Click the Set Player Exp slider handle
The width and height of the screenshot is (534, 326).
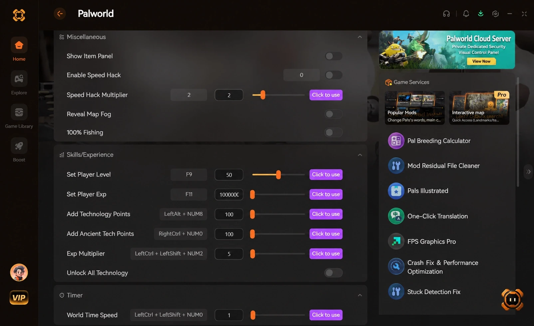(252, 195)
